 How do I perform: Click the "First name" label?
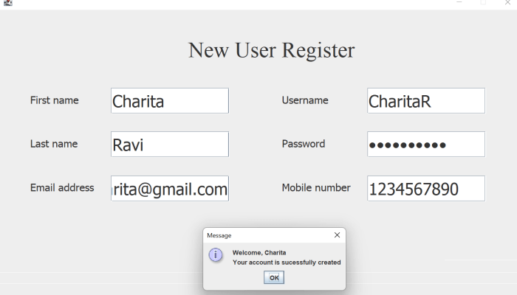click(54, 100)
